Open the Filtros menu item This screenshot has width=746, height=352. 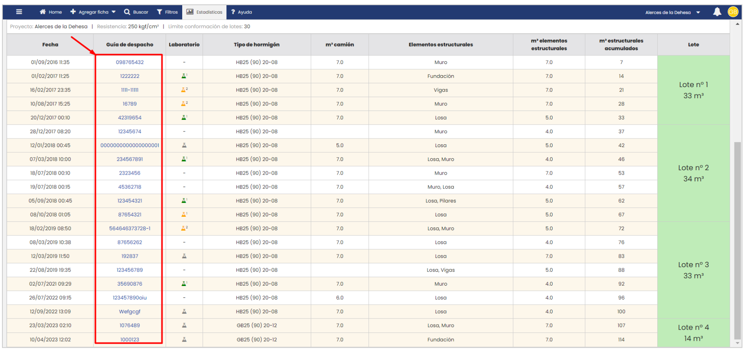tap(167, 12)
